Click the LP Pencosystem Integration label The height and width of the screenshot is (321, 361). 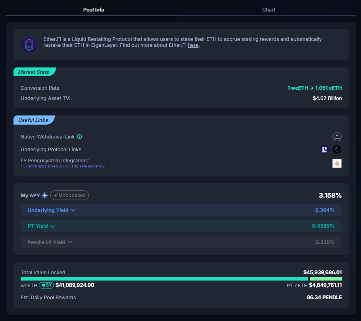[x=55, y=160]
